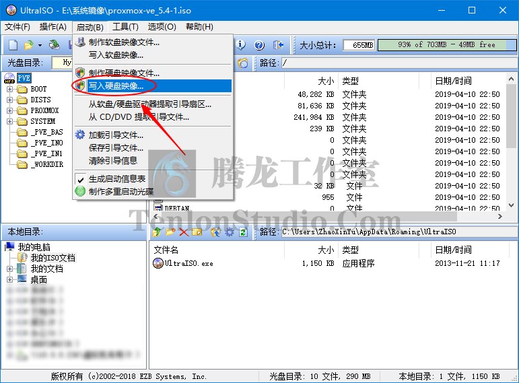
Task: Expand the PROXMOX folder node
Action: click(9, 110)
